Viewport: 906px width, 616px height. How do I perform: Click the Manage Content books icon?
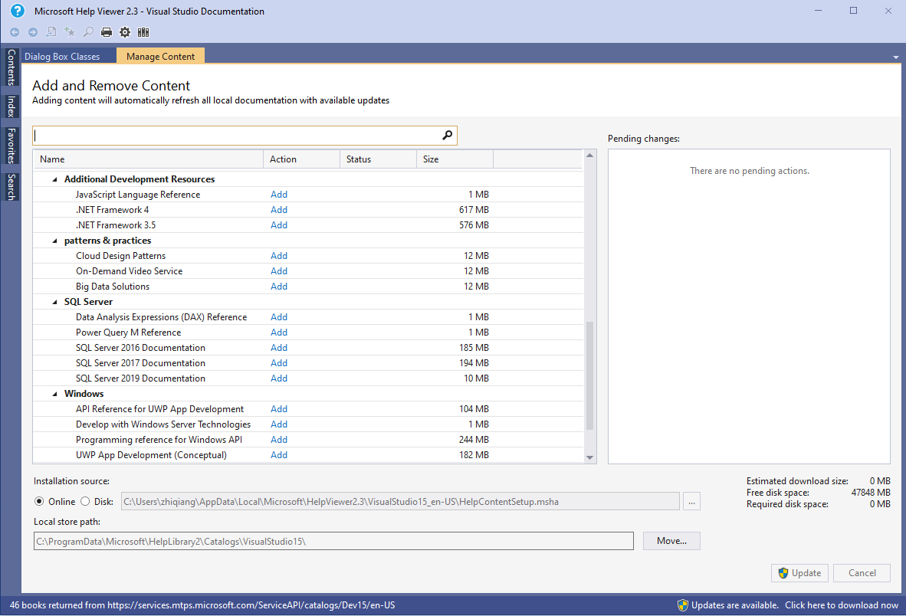tap(143, 32)
